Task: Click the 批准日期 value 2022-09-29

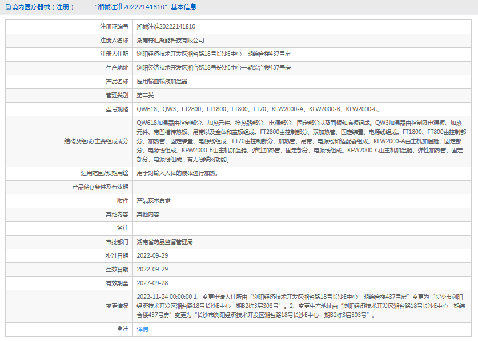Action: [152, 255]
